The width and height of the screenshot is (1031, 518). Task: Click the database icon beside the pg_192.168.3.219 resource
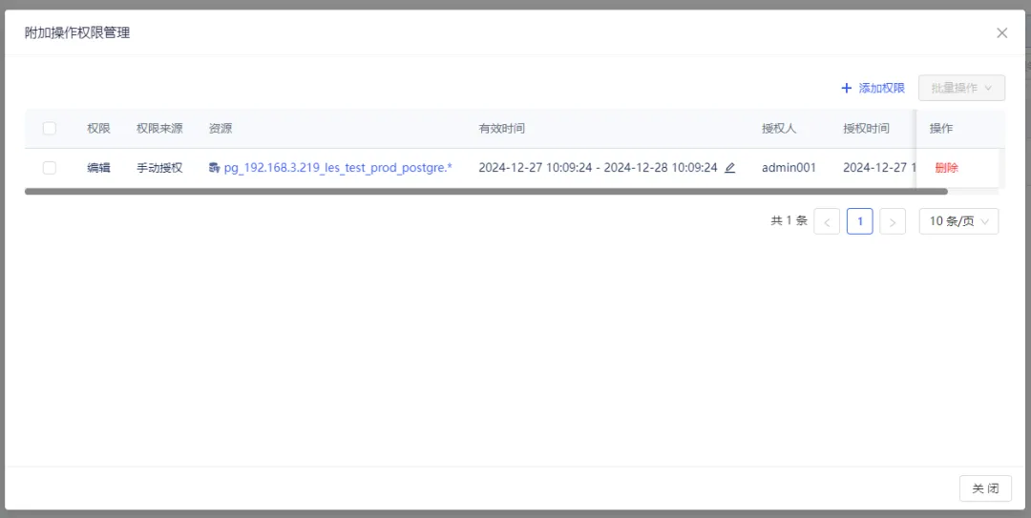click(x=215, y=168)
